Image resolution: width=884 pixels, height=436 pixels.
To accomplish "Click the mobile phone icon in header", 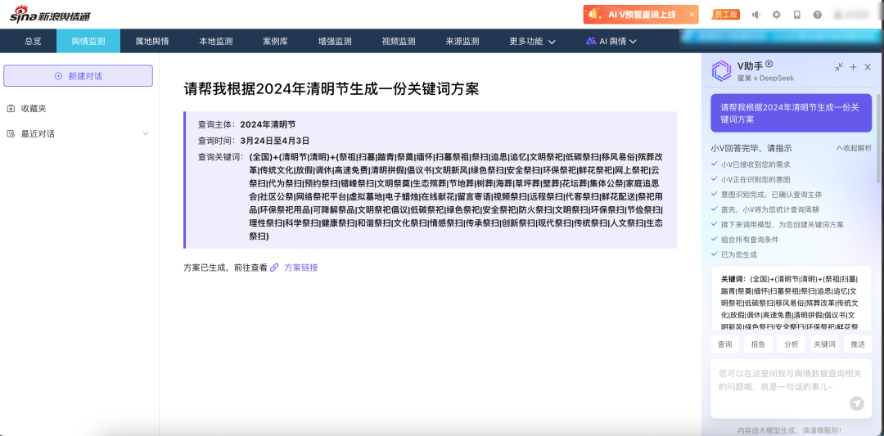I will coord(796,15).
